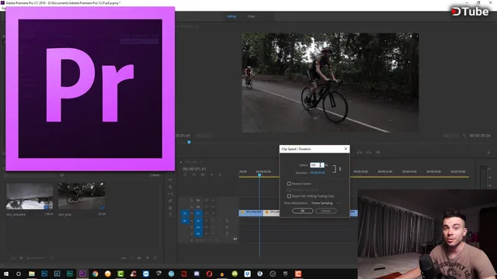Toggle V3 track targeting
The height and width of the screenshot is (279, 497).
(198, 200)
